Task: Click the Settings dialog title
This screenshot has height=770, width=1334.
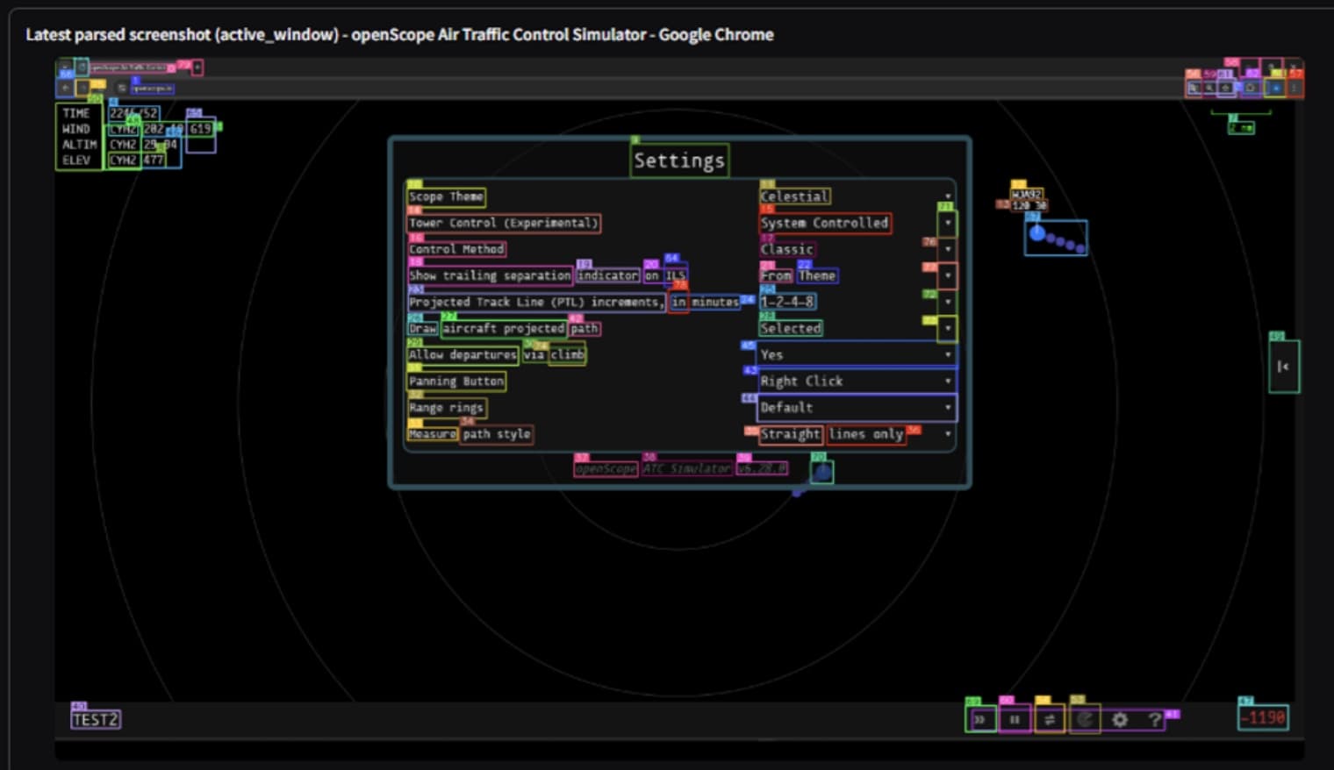Action: [679, 160]
